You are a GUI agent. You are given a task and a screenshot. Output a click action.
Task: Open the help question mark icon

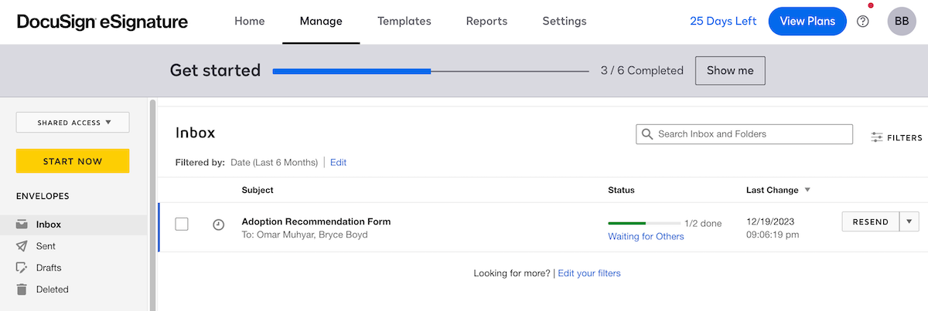pos(863,22)
